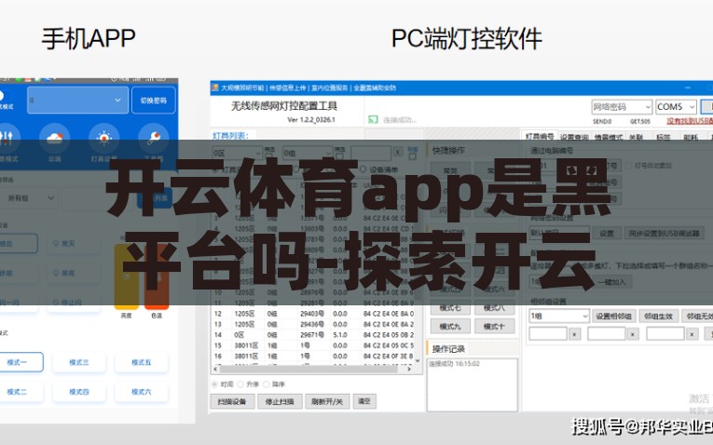Tap 模式六 in mobile app

(x=142, y=391)
